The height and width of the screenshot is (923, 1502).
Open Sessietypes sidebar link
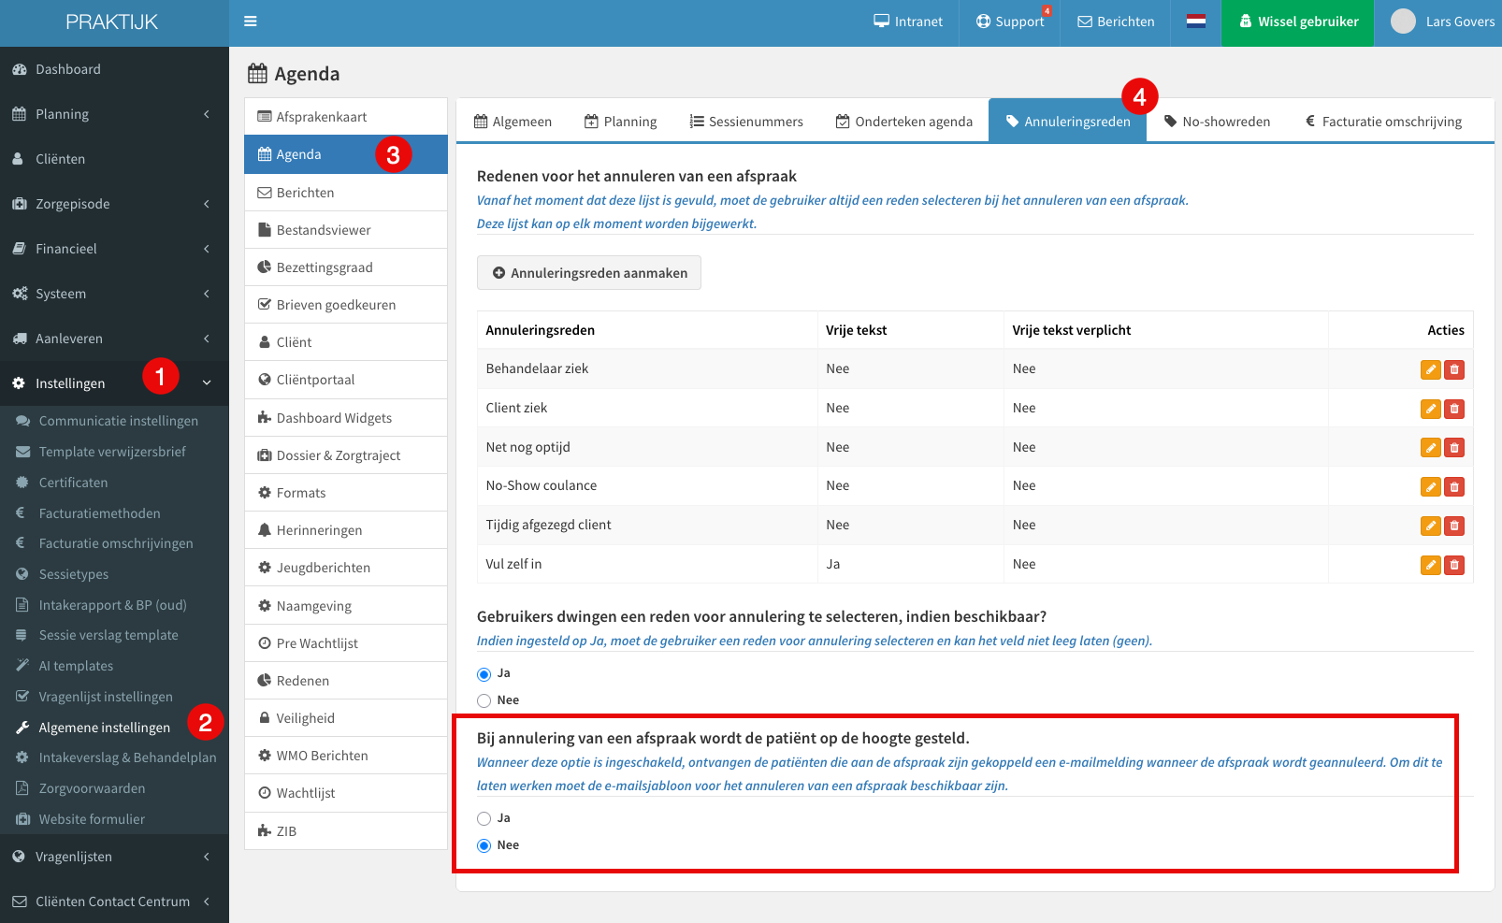(114, 574)
